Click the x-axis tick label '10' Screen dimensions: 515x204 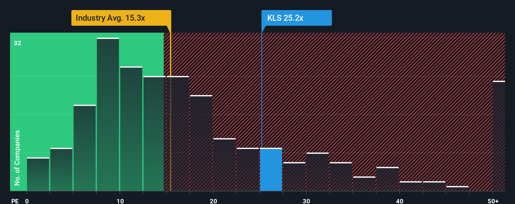(120, 201)
